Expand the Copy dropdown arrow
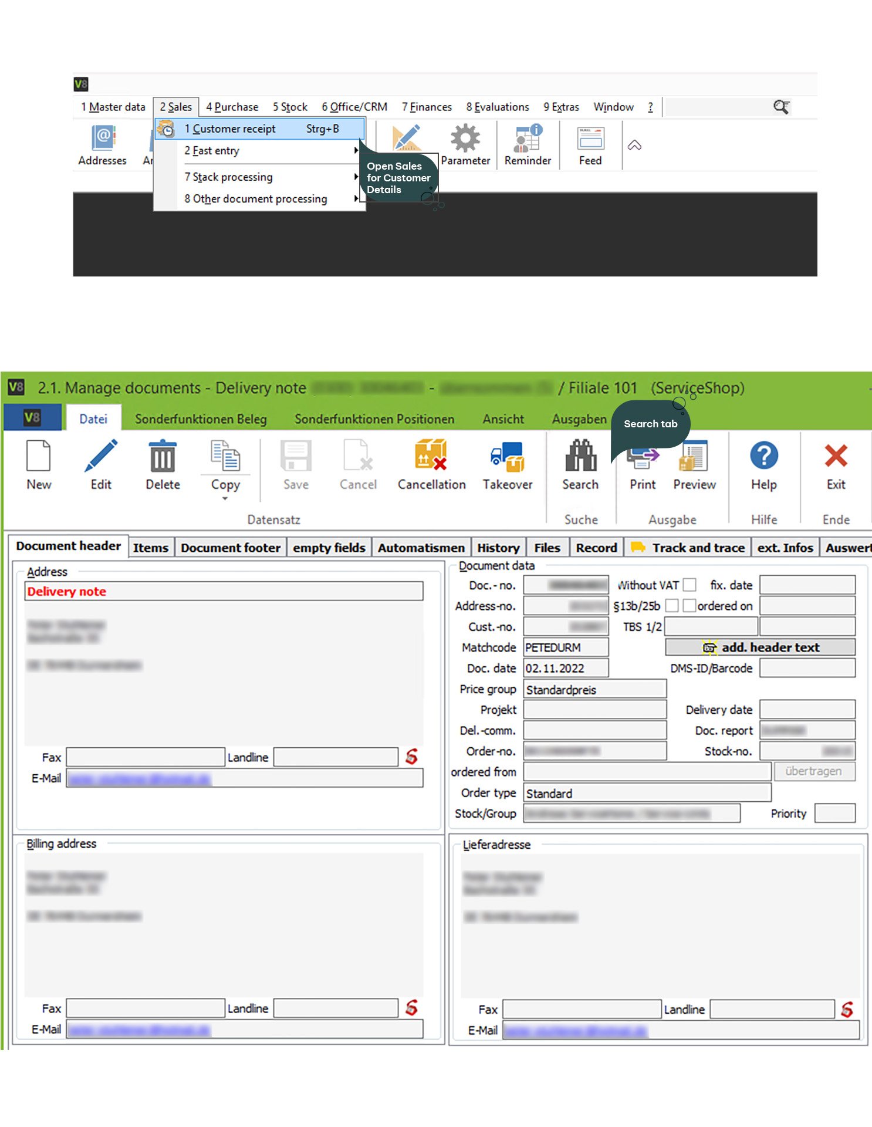Screen dimensions: 872x1127 point(225,499)
